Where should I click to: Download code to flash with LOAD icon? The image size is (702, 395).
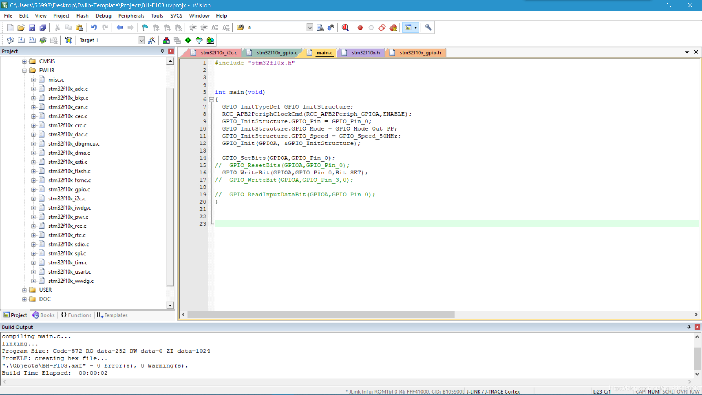[x=69, y=40]
